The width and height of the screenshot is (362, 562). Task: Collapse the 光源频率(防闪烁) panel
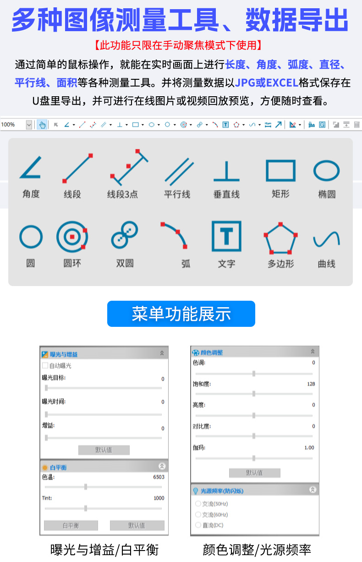tap(313, 490)
